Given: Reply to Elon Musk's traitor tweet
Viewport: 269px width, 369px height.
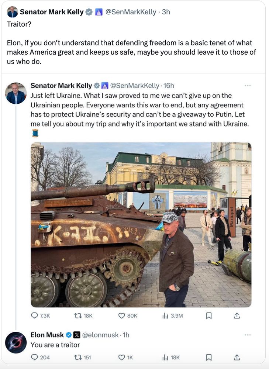Looking at the screenshot, I should click(35, 357).
